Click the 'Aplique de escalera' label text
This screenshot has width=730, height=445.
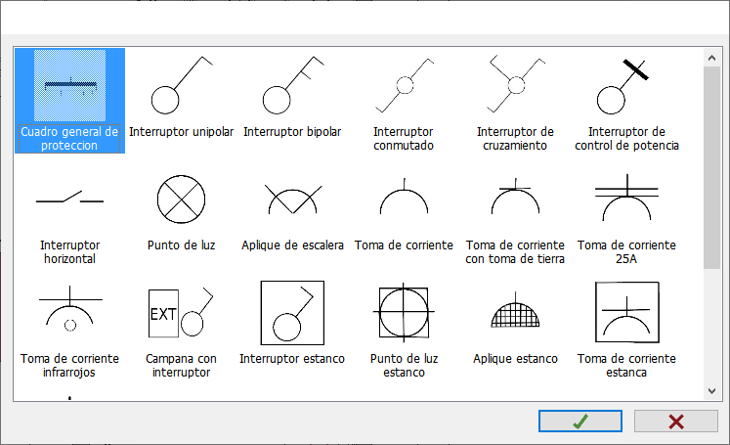(x=292, y=245)
